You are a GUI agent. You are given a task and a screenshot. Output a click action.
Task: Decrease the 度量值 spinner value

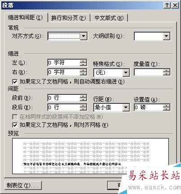[167, 74]
